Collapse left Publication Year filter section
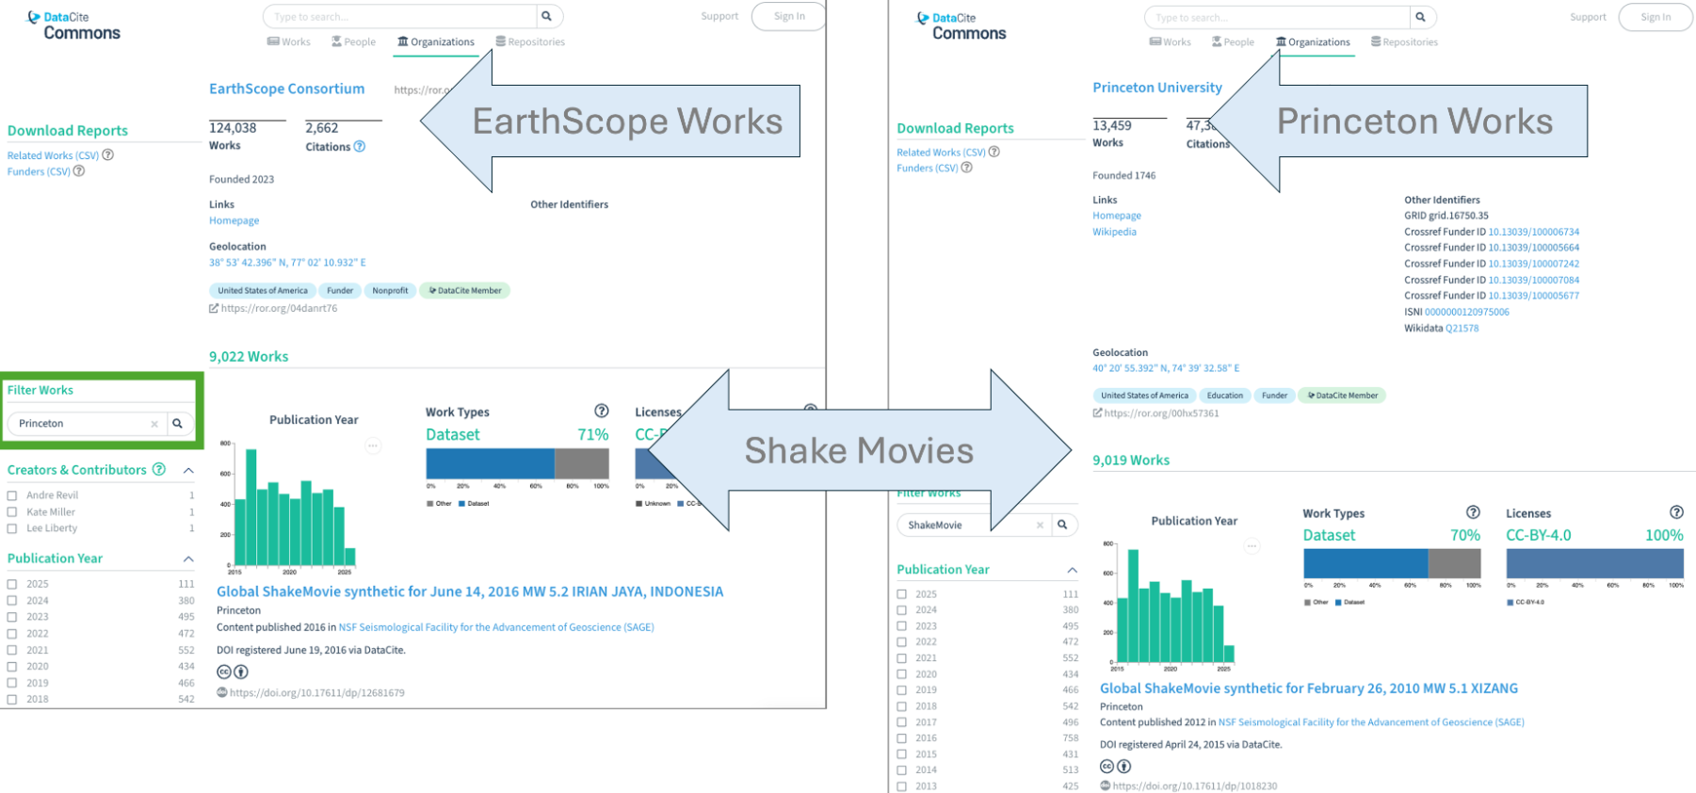Screen dimensions: 1696x793 tap(188, 558)
